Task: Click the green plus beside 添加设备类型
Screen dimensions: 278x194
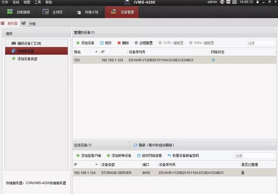Action: pyautogui.click(x=14, y=59)
